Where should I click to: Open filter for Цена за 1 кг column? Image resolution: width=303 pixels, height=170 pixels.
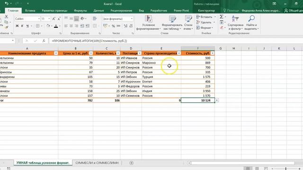pyautogui.click(x=91, y=53)
